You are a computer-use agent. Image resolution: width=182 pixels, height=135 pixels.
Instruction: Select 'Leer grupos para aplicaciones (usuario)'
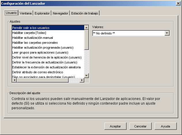click(40, 52)
